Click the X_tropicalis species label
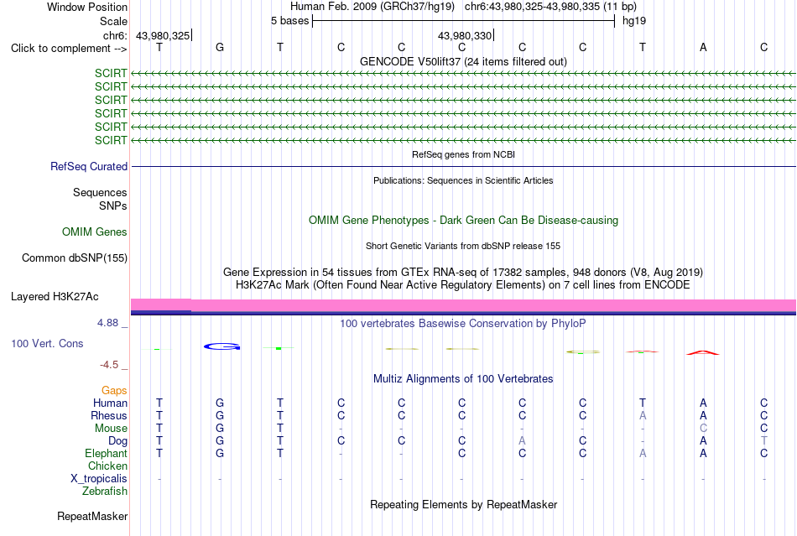The width and height of the screenshot is (797, 536). pyautogui.click(x=99, y=479)
